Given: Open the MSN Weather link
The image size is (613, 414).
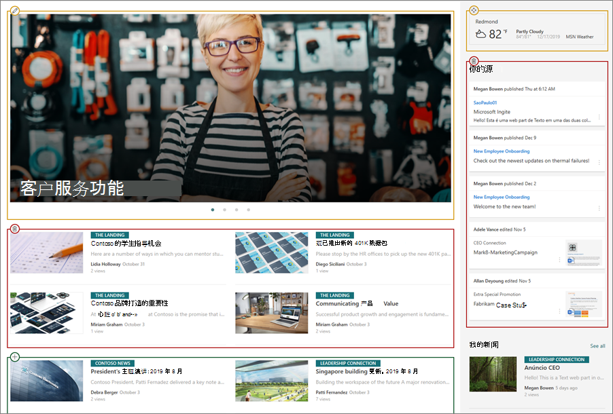Looking at the screenshot, I should point(580,37).
